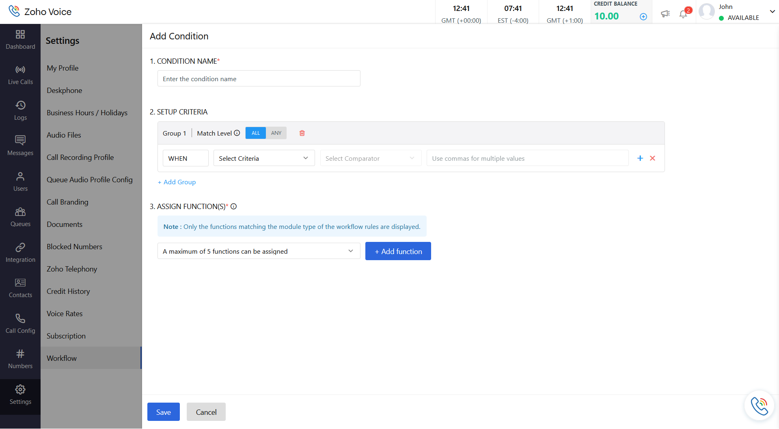Image resolution: width=779 pixels, height=429 pixels.
Task: Open the floating phone dialer widget
Action: (759, 406)
